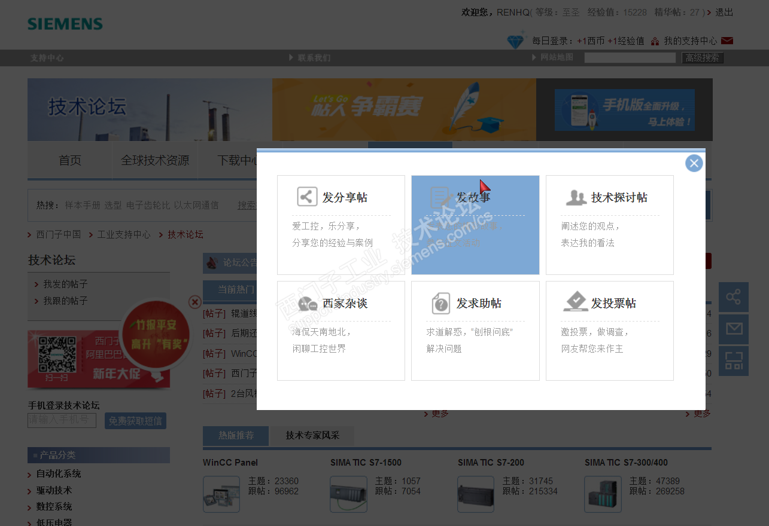769x526 pixels.
Task: Expand the 自动化系统 product category
Action: tap(58, 473)
